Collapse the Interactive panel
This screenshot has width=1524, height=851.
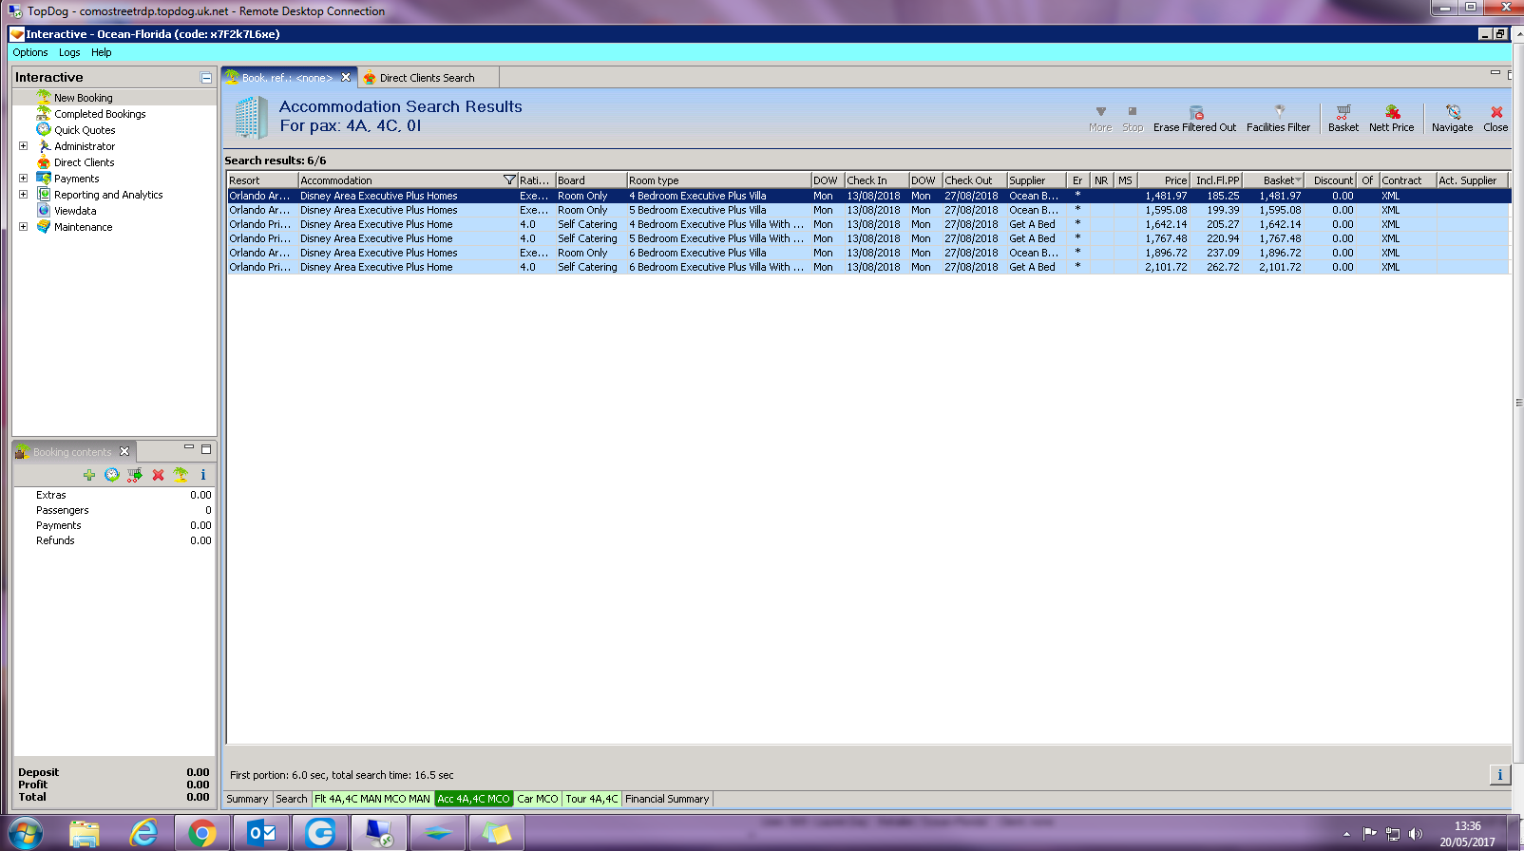tap(206, 78)
